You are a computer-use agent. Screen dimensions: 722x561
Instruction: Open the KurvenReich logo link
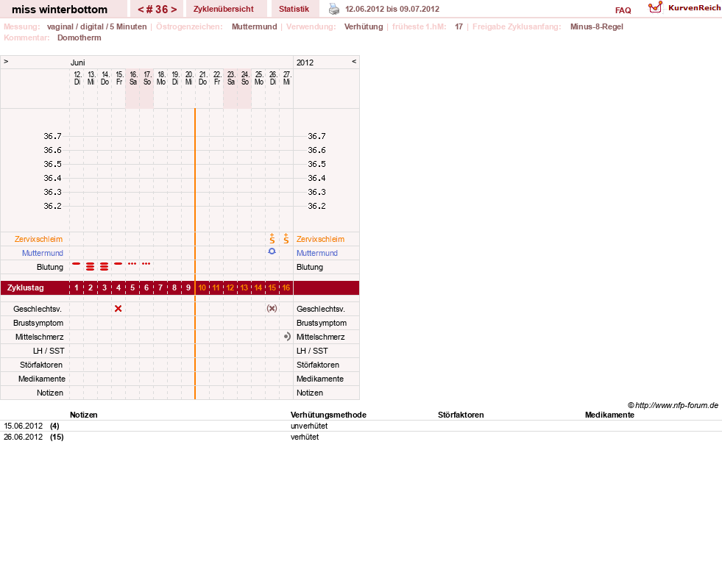click(684, 8)
